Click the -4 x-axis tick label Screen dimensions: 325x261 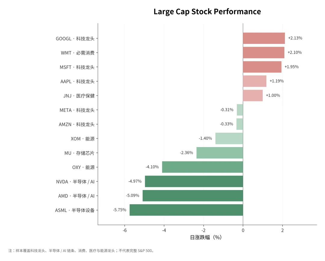pyautogui.click(x=164, y=230)
